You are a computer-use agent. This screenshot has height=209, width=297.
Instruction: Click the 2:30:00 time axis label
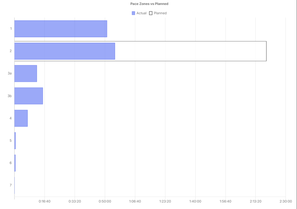(286, 201)
